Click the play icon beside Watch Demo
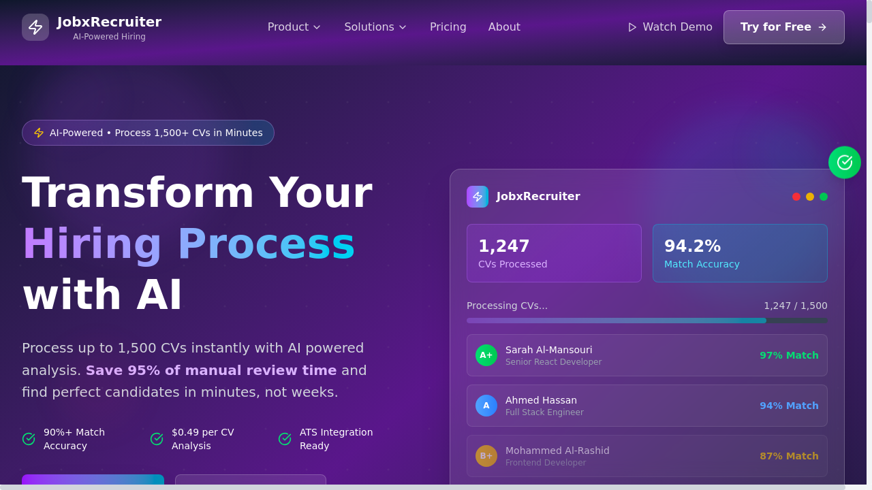 coord(632,27)
